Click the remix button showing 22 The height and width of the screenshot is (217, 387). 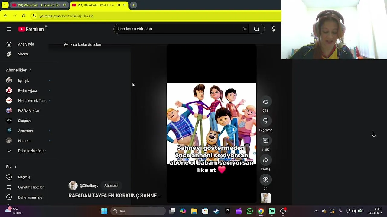[265, 180]
